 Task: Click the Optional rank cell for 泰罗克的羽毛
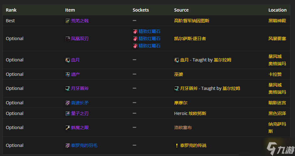(15, 145)
